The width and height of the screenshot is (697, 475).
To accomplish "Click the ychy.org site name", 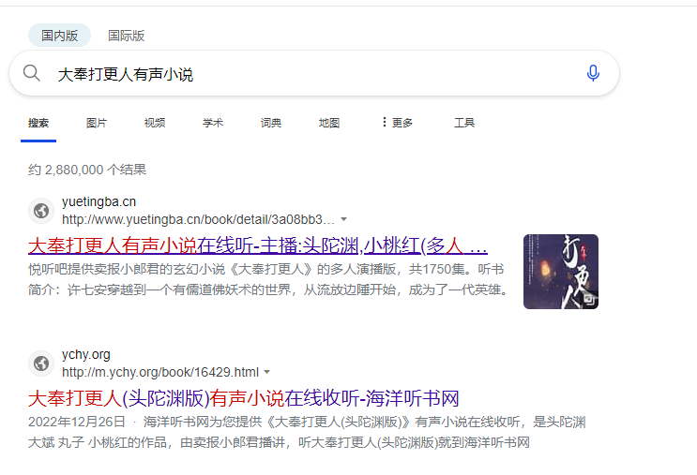I will pyautogui.click(x=85, y=355).
